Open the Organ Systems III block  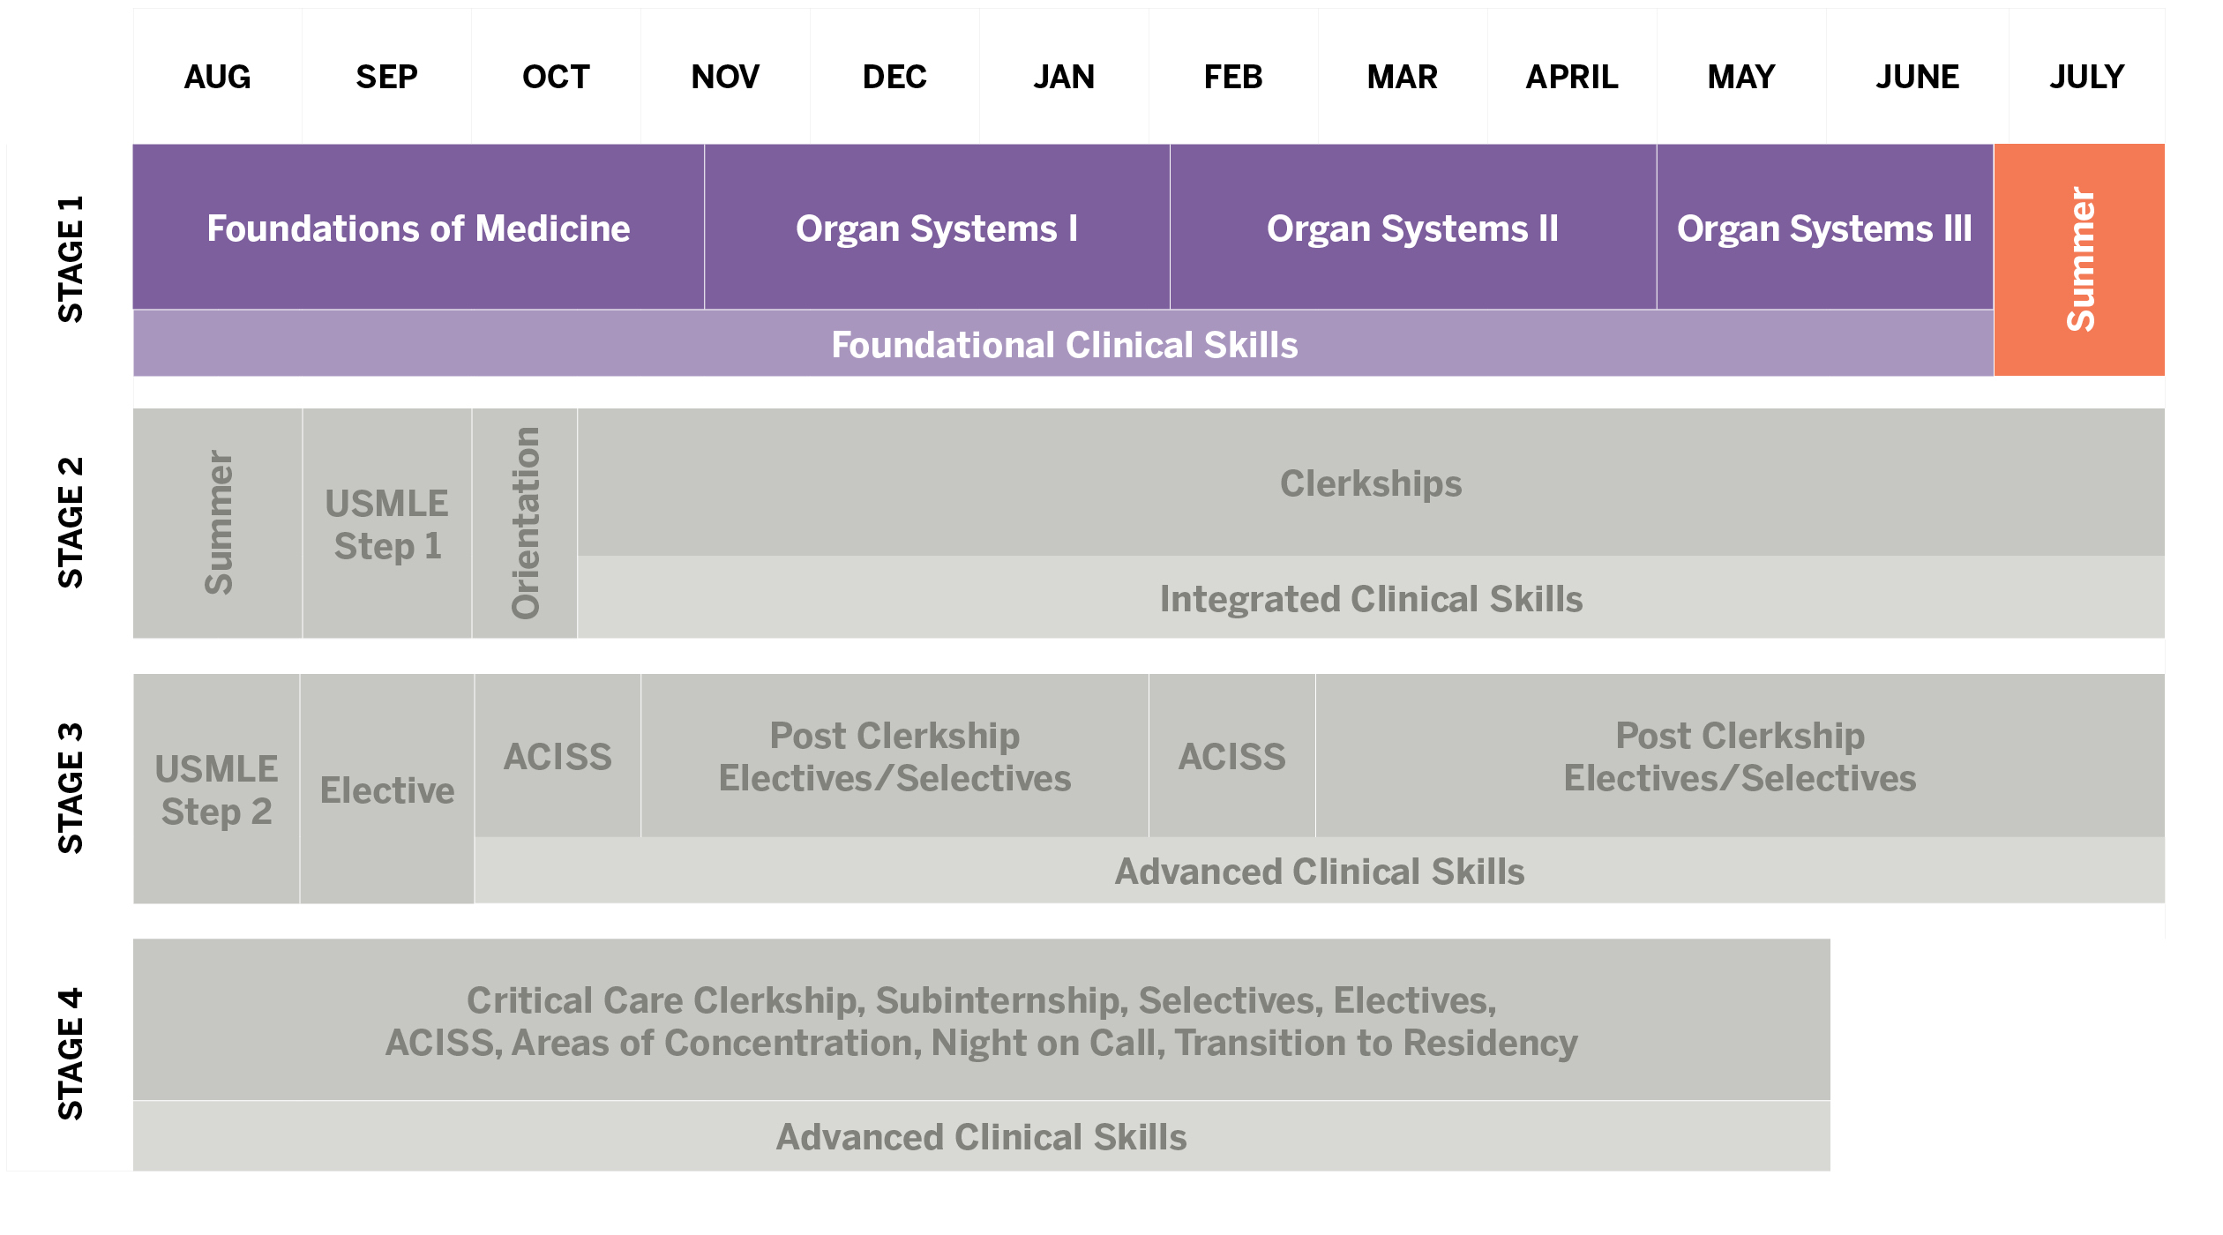pos(1824,228)
